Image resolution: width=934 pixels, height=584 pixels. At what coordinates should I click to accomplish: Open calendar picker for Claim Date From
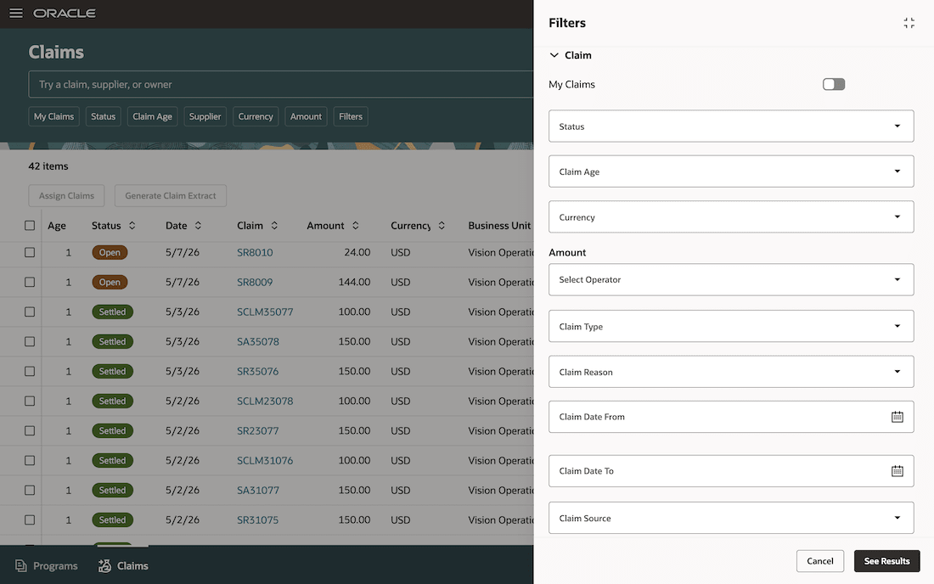coord(897,417)
